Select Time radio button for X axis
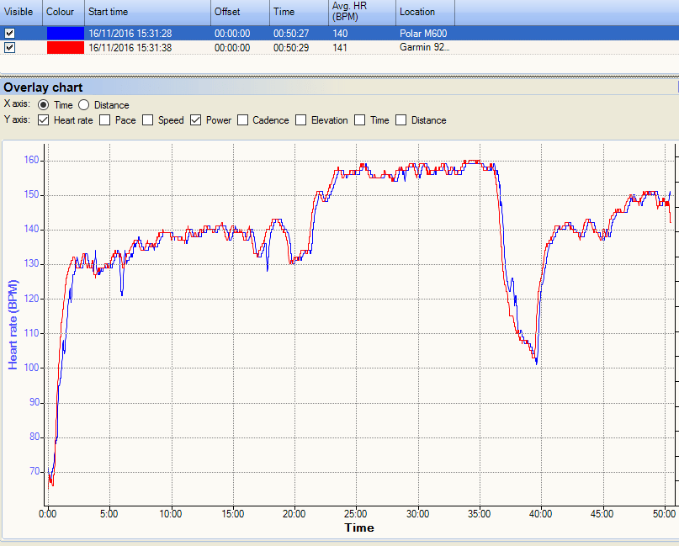679x546 pixels. pos(43,105)
